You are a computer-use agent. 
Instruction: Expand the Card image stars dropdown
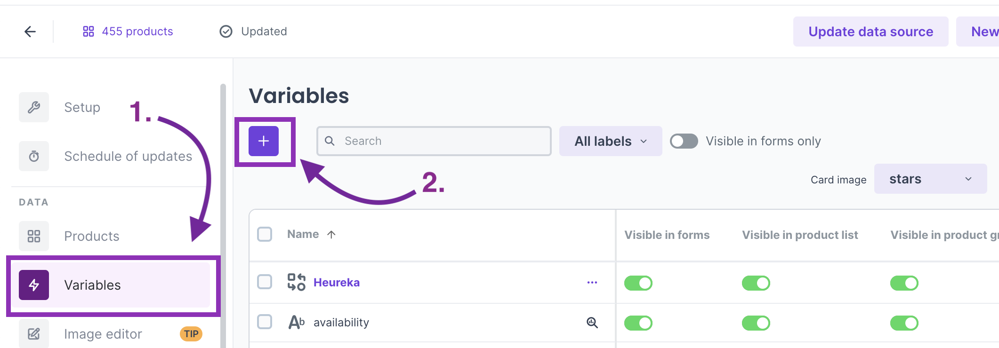(930, 179)
